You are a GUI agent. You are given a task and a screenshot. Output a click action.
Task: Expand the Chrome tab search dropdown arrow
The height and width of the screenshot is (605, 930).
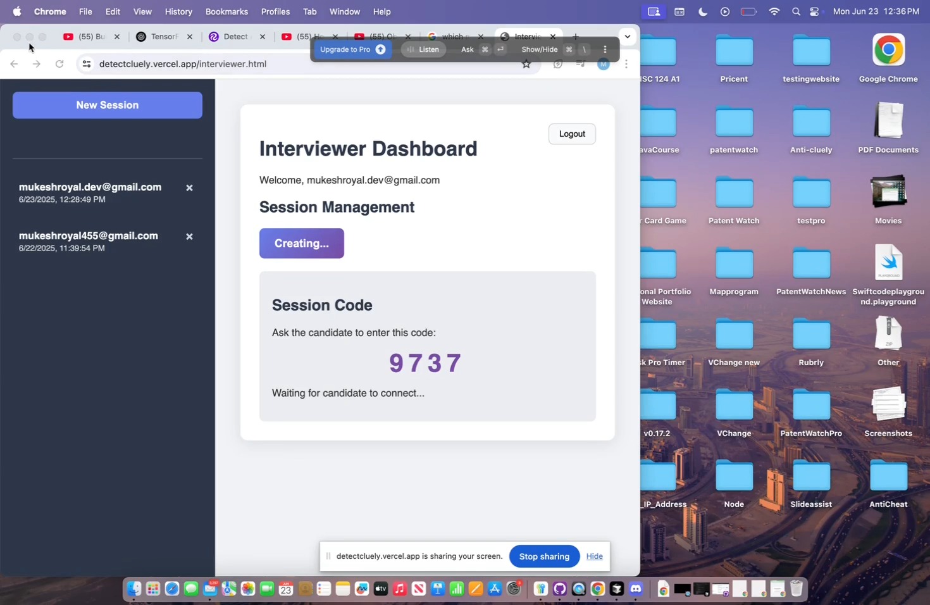pyautogui.click(x=627, y=37)
